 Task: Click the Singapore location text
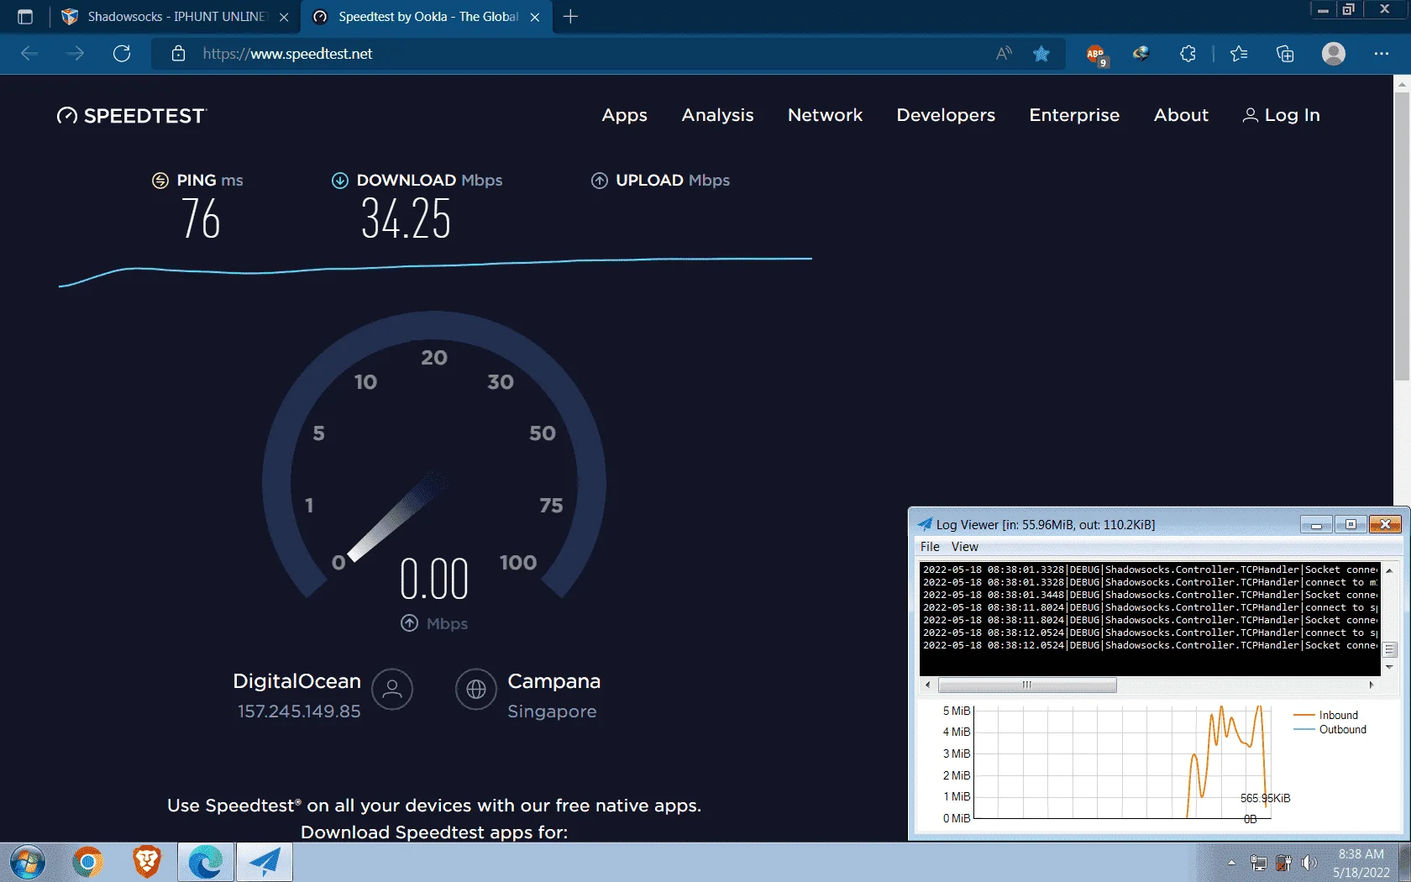point(552,711)
